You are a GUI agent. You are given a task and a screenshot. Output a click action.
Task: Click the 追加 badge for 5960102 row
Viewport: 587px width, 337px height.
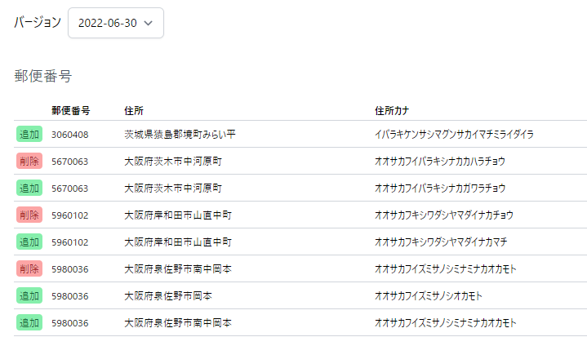click(x=29, y=242)
